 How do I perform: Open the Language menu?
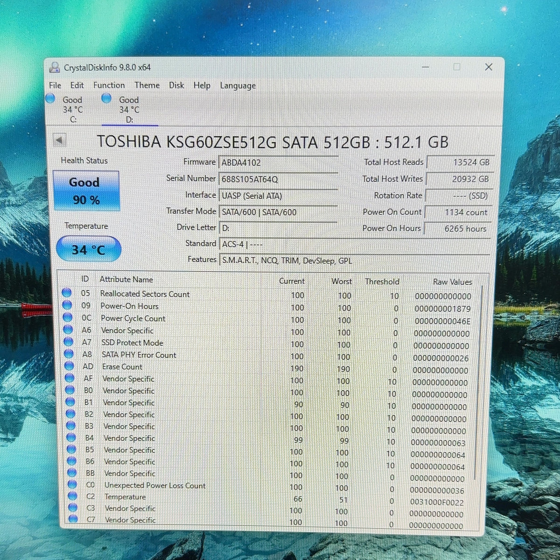coord(238,86)
